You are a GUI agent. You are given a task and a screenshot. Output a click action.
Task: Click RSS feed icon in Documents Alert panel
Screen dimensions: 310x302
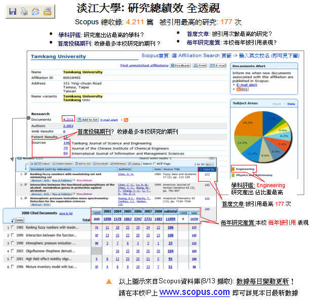point(243,89)
